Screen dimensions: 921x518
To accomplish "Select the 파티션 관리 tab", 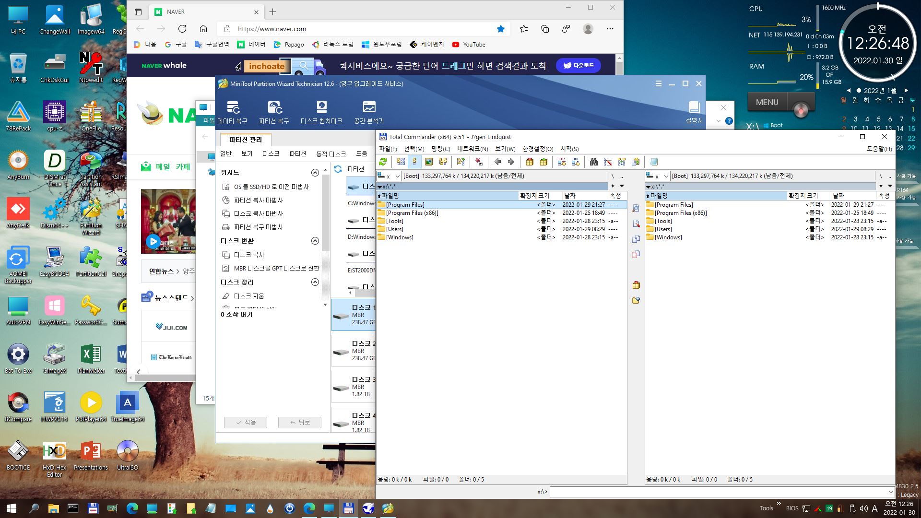I will tap(246, 140).
